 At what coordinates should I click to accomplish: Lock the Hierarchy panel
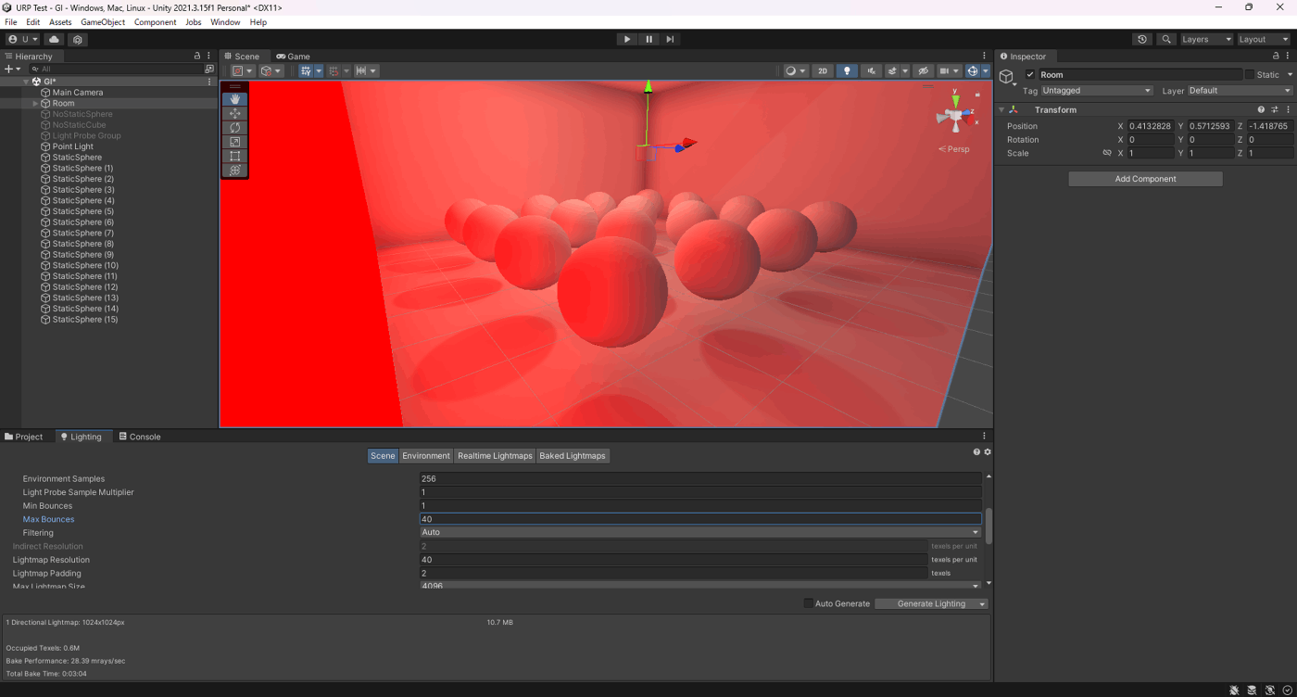click(x=197, y=56)
